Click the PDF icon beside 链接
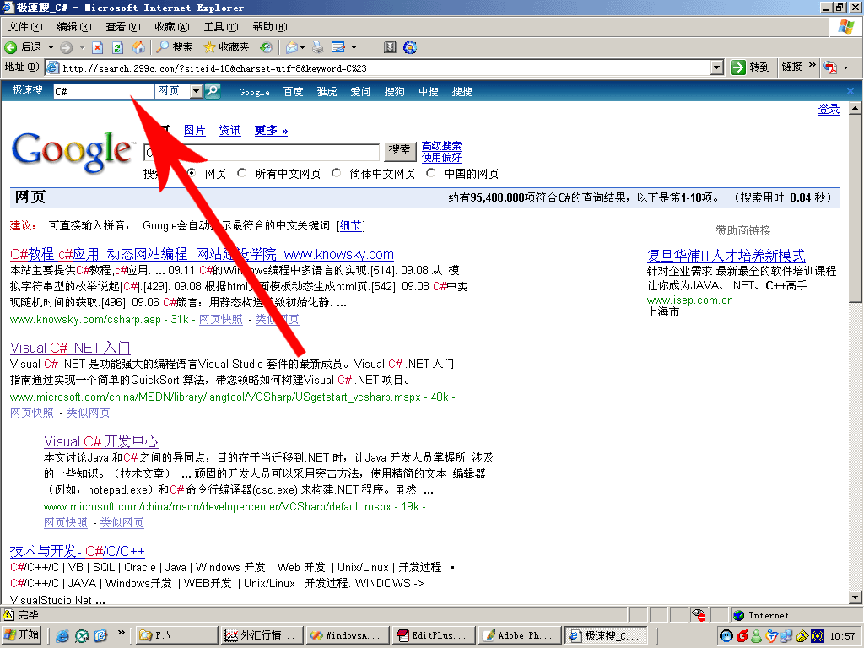The height and width of the screenshot is (648, 864). [830, 67]
